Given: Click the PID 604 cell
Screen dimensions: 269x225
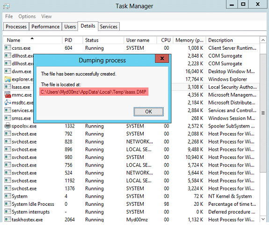Looking at the screenshot, I should 68,48.
